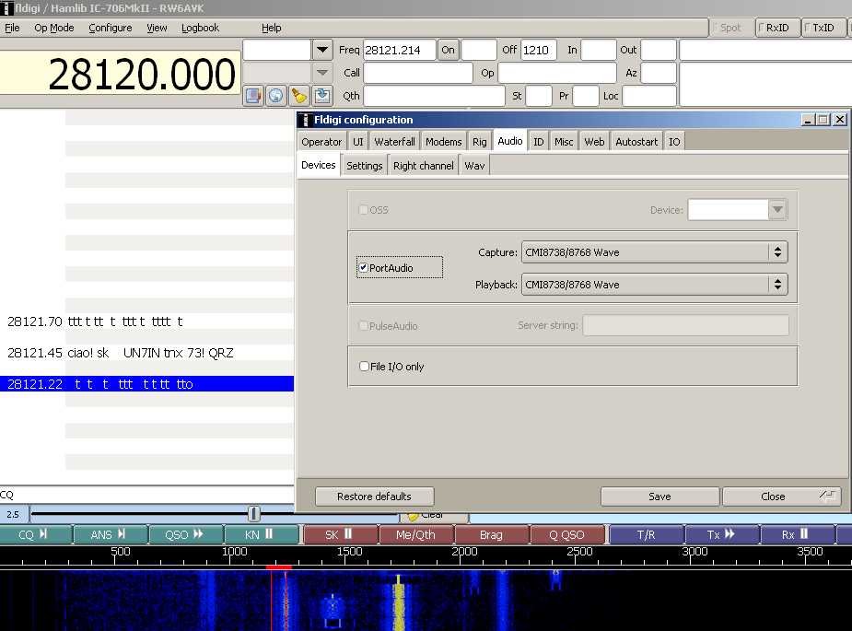The height and width of the screenshot is (631, 852).
Task: Click the QRZ lookup book icon
Action: [253, 96]
